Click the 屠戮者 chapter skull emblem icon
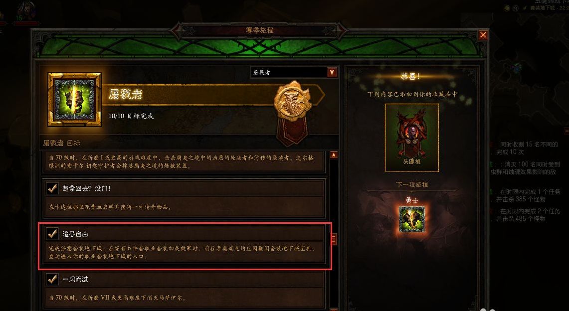 point(74,99)
